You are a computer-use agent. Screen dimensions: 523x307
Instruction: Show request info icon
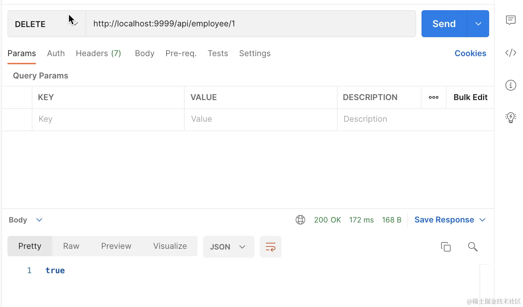[x=510, y=85]
